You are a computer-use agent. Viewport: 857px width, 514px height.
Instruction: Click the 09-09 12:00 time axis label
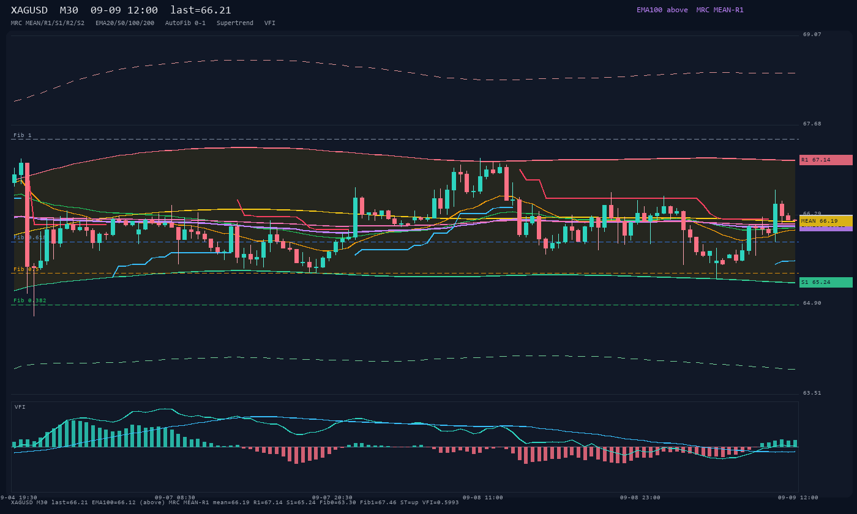coord(798,497)
